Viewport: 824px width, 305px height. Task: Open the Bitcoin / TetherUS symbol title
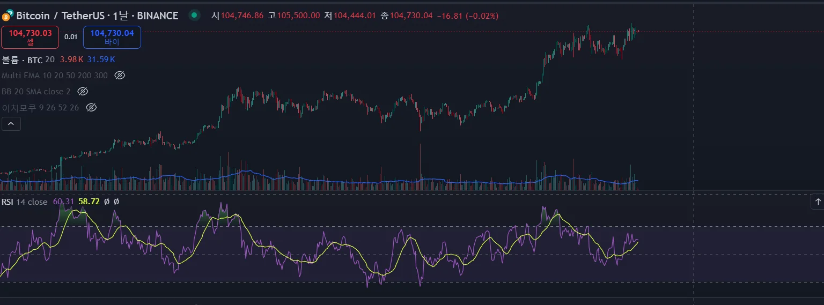tap(97, 16)
